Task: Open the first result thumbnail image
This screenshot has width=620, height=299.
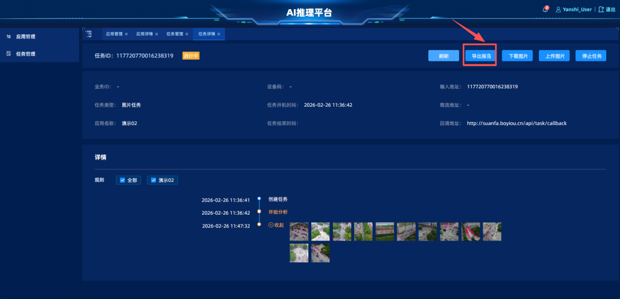Action: (299, 231)
